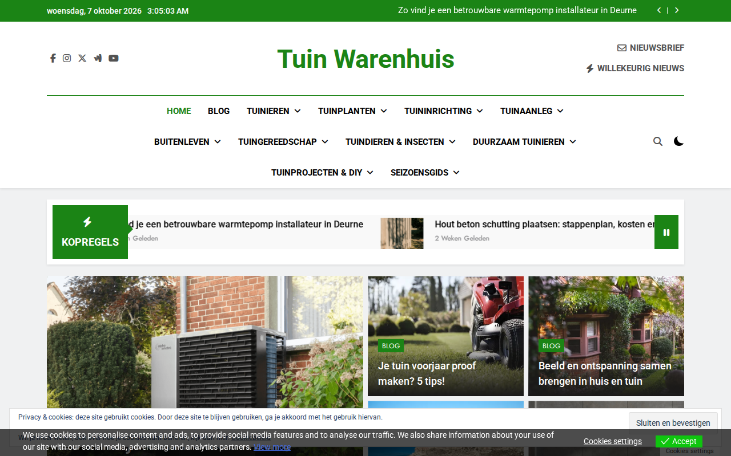Toggle dark mode with the moon icon
This screenshot has height=456, width=731.
(x=678, y=141)
